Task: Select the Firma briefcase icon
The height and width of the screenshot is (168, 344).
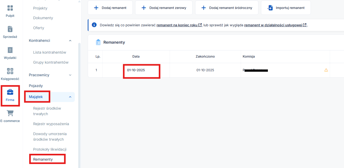Action: [x=10, y=92]
